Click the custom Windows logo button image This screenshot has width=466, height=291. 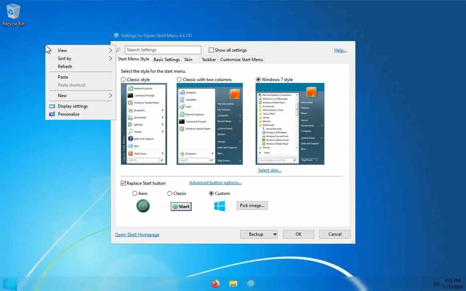pos(220,206)
